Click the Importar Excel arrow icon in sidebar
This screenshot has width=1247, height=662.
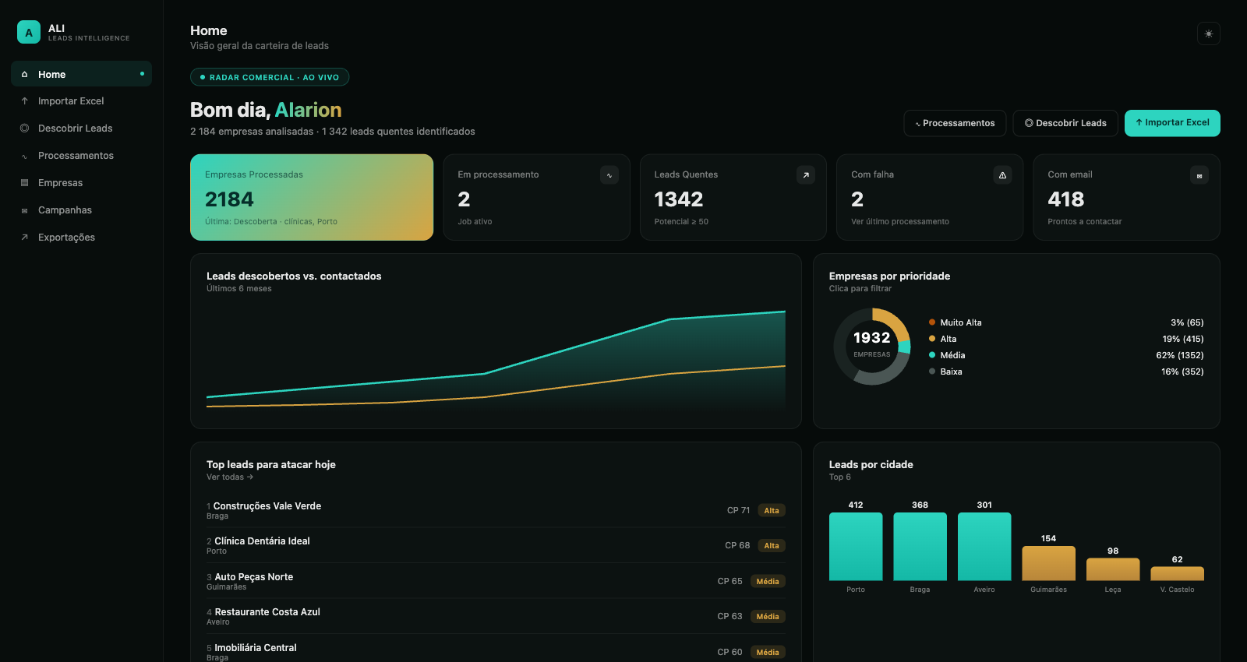pos(25,101)
